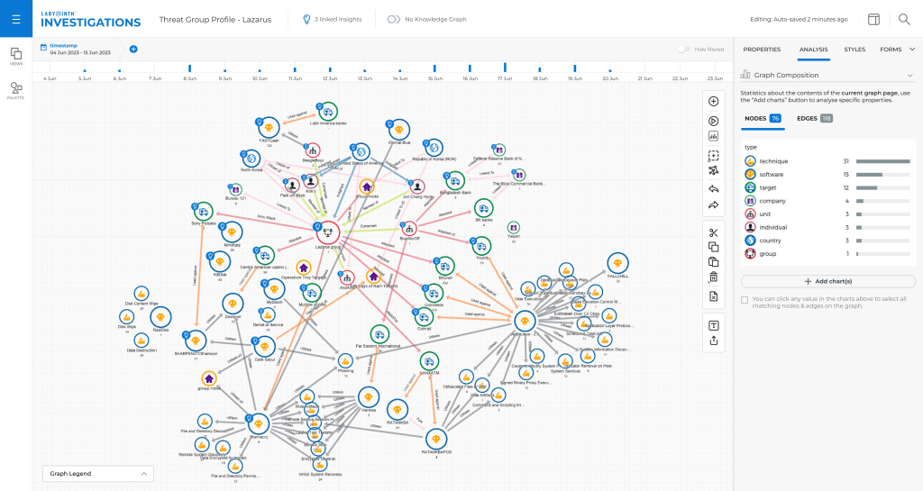The width and height of the screenshot is (923, 491).
Task: Click the 8 Jun timeline histogram bar
Action: pyautogui.click(x=189, y=68)
